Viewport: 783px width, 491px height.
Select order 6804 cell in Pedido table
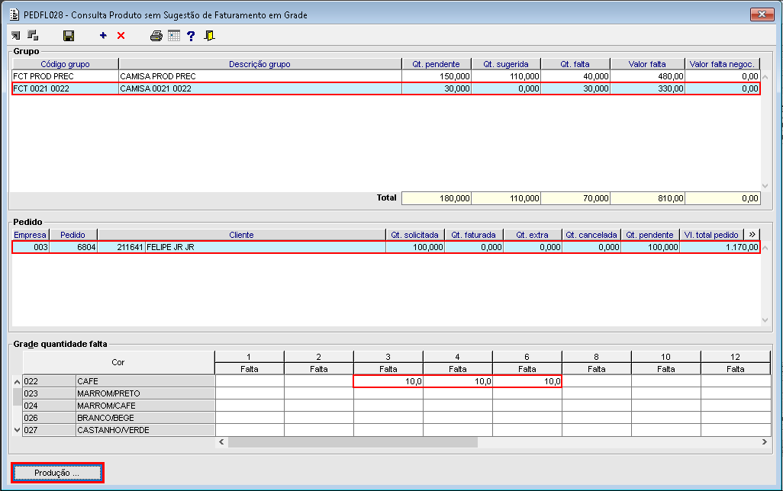pos(73,247)
